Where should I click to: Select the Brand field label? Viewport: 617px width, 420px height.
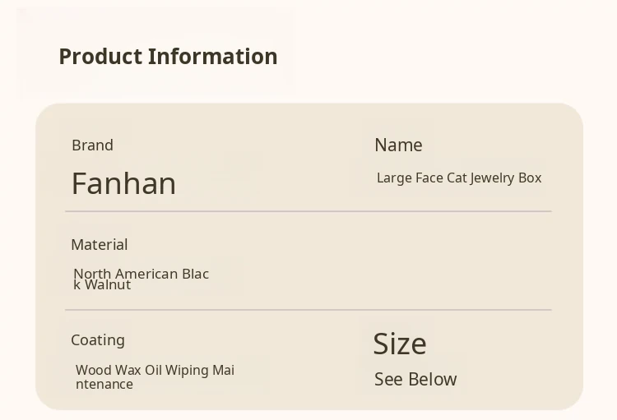pyautogui.click(x=92, y=145)
